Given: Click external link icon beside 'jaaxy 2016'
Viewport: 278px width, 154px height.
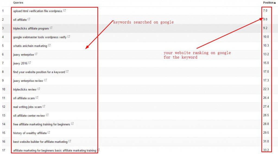Looking at the screenshot, I should tap(30, 63).
